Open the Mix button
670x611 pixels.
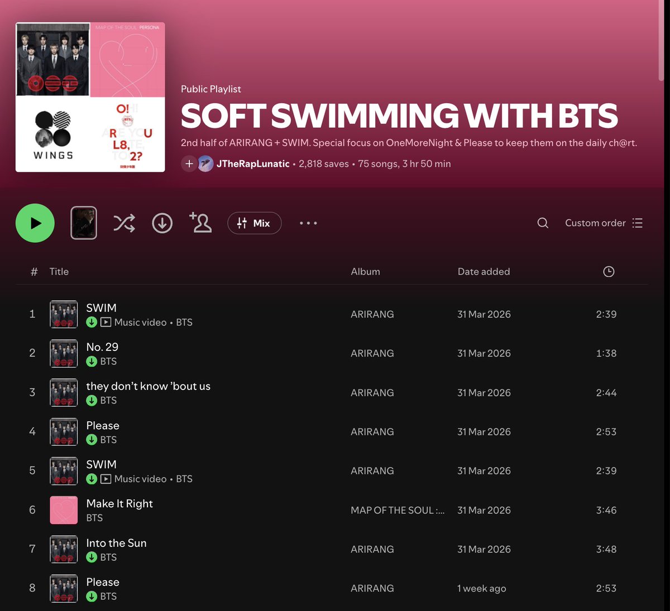point(255,223)
